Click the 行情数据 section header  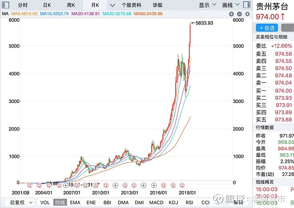click(265, 127)
